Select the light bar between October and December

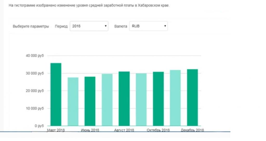[x=175, y=98]
